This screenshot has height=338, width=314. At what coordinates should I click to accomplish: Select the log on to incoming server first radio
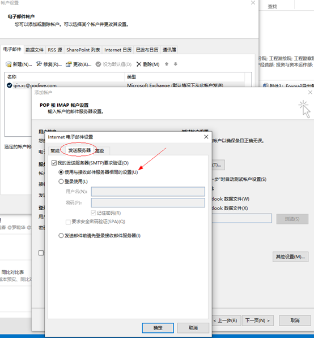coord(61,235)
